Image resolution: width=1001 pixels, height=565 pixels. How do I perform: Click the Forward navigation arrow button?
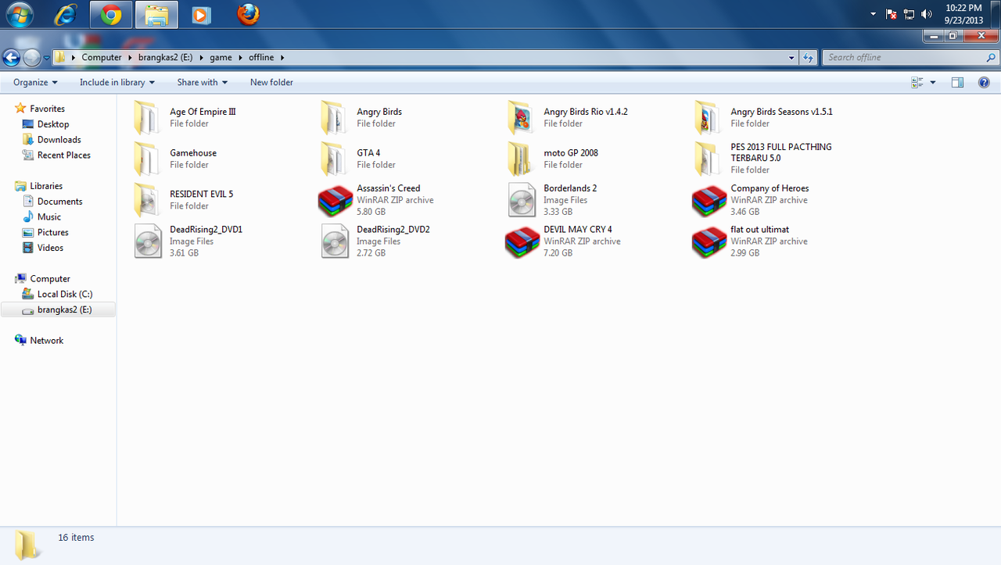[x=31, y=57]
